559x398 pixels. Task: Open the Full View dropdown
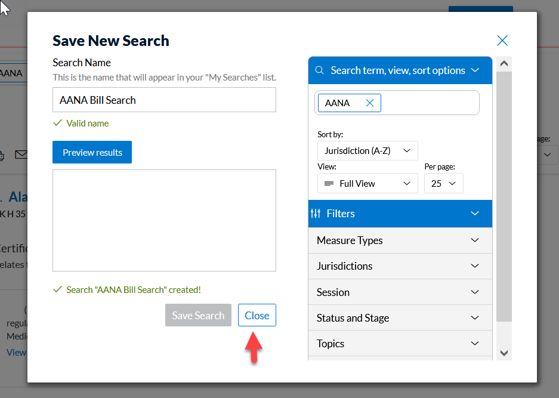(x=367, y=184)
